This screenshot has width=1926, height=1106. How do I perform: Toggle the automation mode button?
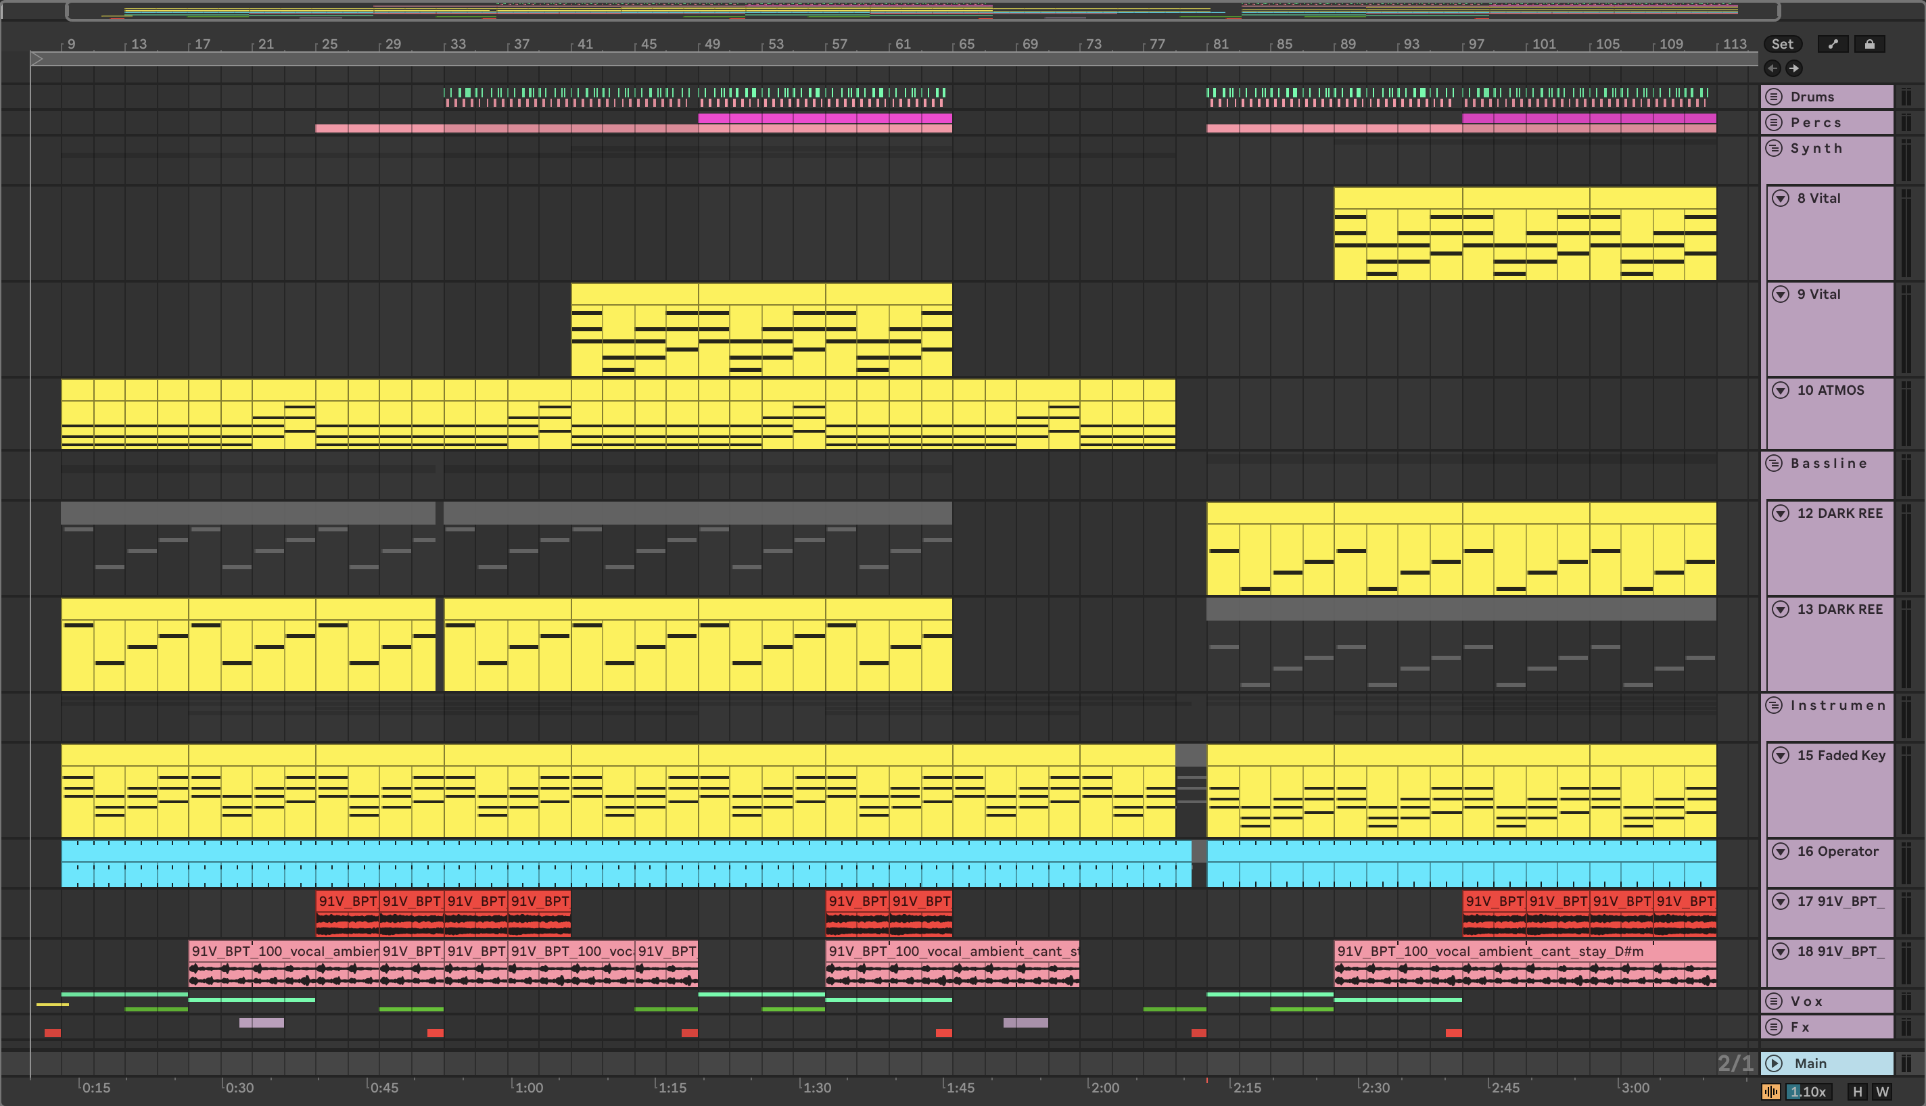[1833, 44]
